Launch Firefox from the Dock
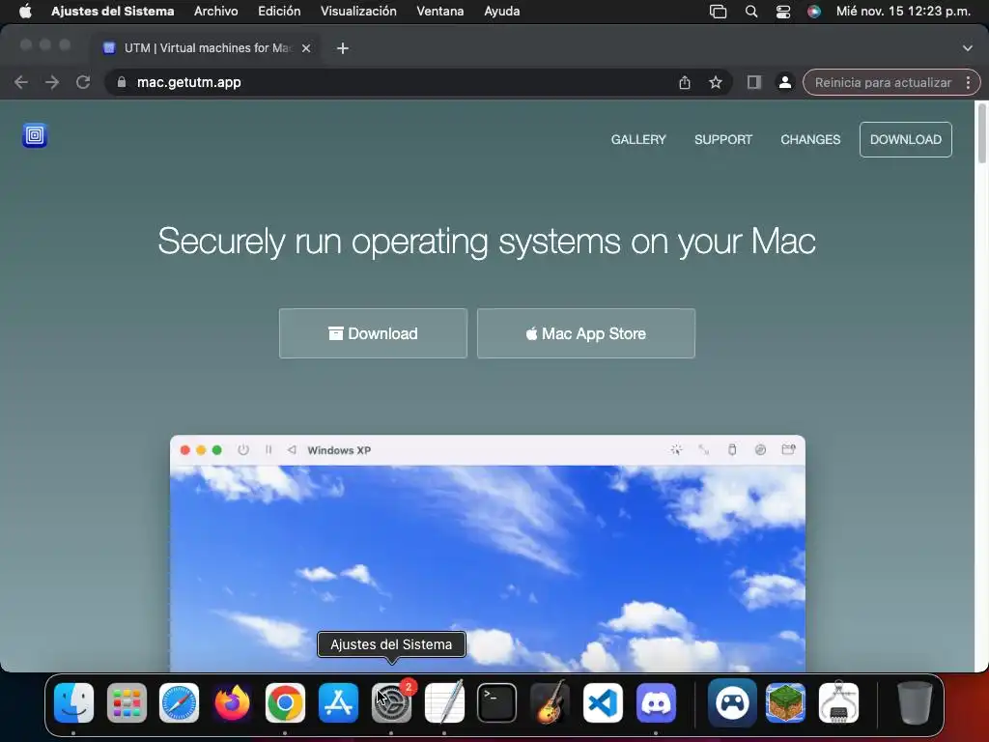Image resolution: width=989 pixels, height=742 pixels. (x=232, y=702)
